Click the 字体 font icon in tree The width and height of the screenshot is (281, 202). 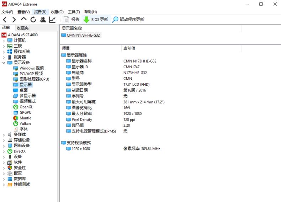[16, 129]
